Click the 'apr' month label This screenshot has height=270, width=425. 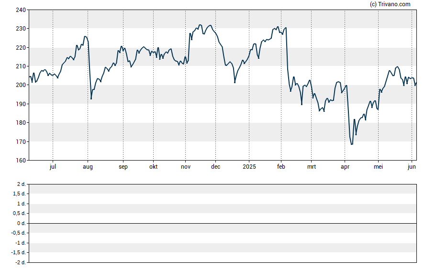[345, 167]
